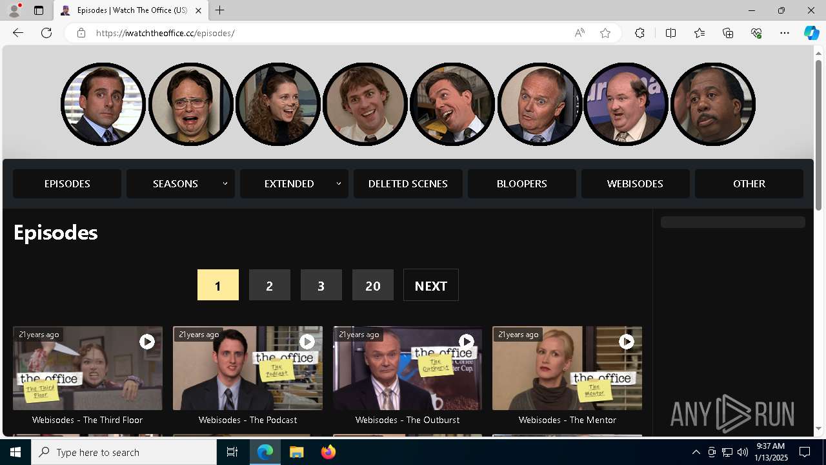Screen dimensions: 826x465
Task: Click the browser back arrow
Action: click(18, 33)
